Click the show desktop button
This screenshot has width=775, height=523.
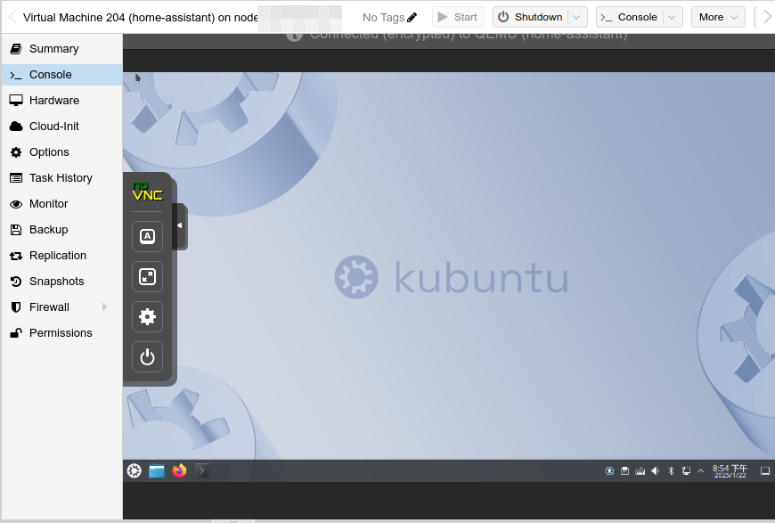764,471
